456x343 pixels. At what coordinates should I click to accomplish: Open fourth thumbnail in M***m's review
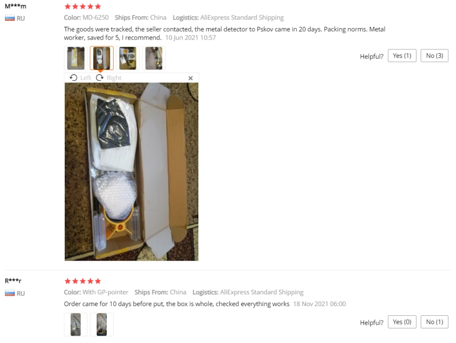pos(154,58)
